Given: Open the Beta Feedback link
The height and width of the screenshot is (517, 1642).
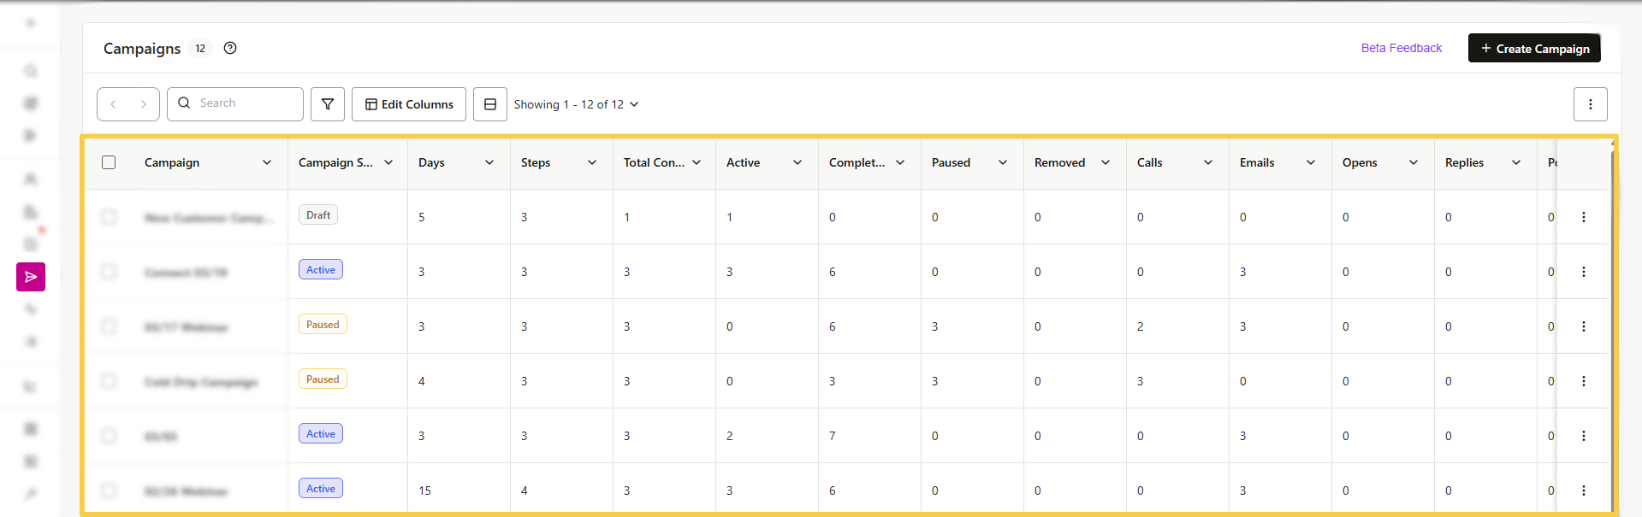Looking at the screenshot, I should point(1402,48).
